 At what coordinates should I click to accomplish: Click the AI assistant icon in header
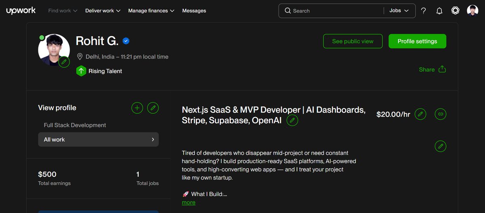[455, 11]
